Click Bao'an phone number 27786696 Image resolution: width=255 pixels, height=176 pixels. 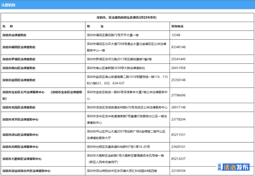178,95
